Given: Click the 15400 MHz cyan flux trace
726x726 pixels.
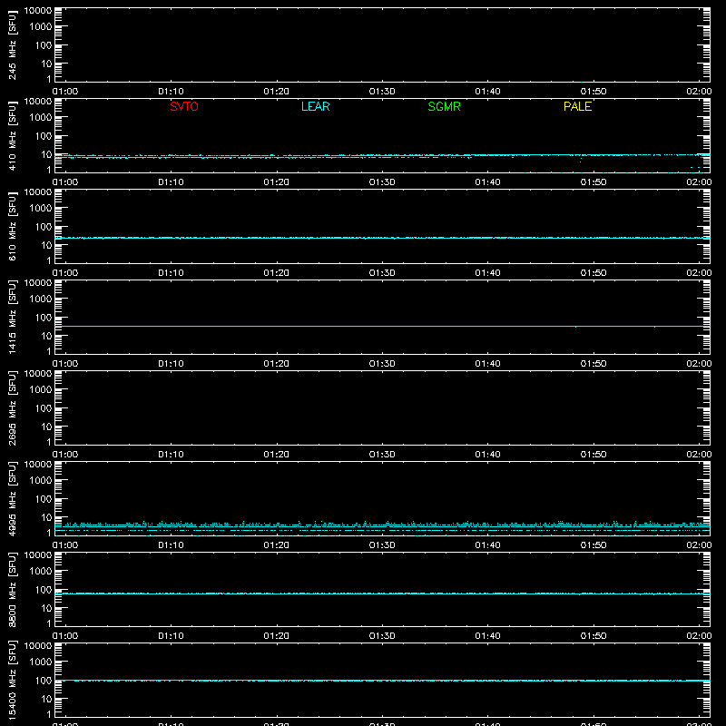Looking at the screenshot, I should [x=382, y=681].
